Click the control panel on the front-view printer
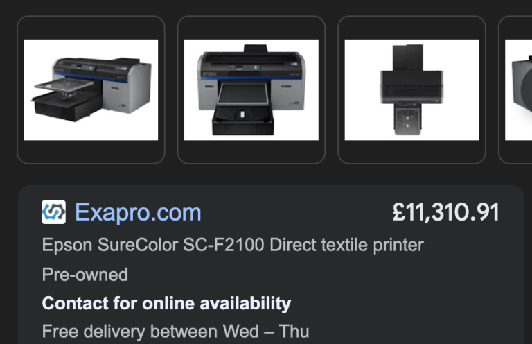This screenshot has width=532, height=344. tap(244, 67)
